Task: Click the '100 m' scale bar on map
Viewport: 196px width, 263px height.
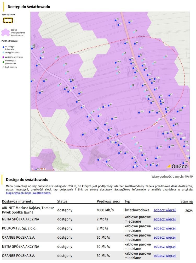Action: click(x=43, y=169)
